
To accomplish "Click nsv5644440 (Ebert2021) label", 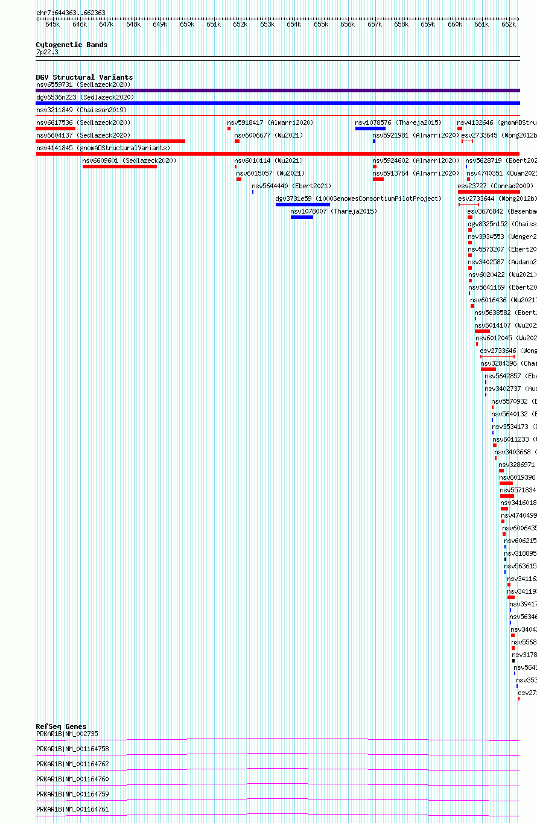I will point(291,186).
